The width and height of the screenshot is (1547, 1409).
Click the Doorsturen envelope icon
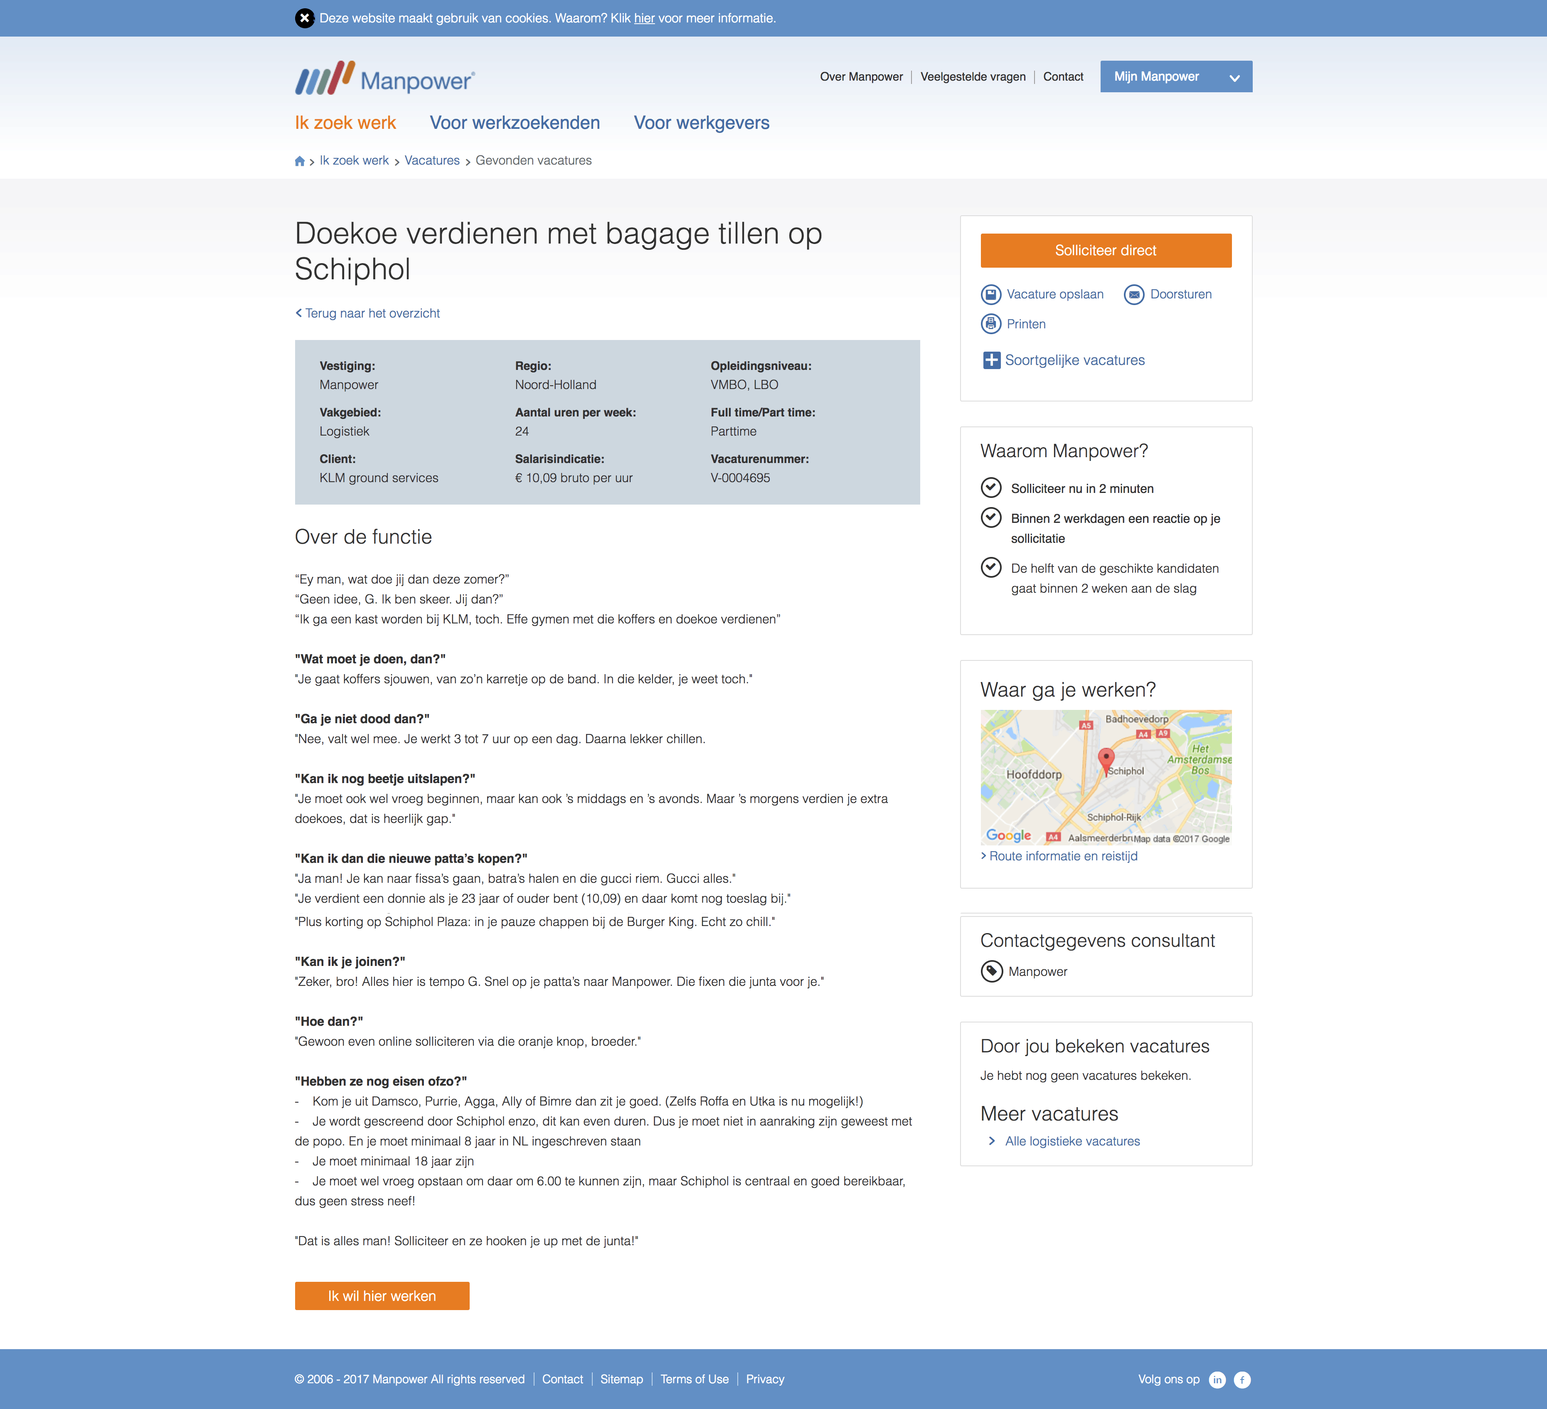point(1133,295)
